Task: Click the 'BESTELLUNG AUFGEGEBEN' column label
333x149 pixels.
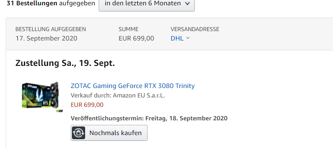Action: pos(51,29)
